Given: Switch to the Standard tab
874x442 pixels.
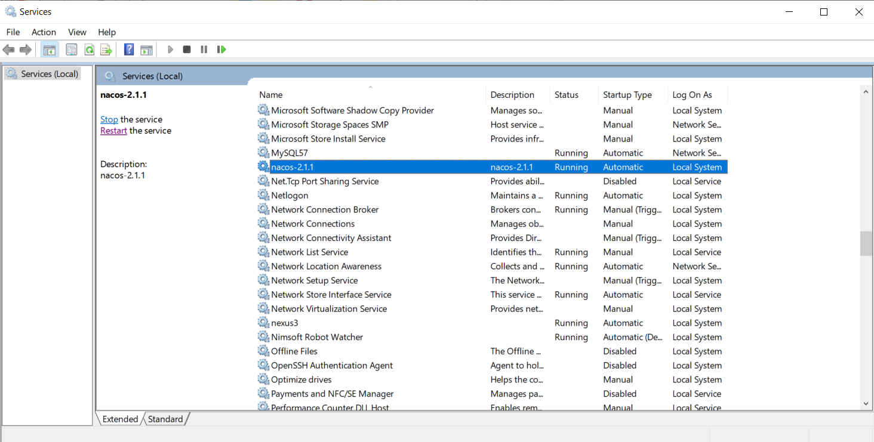Looking at the screenshot, I should click(x=165, y=419).
